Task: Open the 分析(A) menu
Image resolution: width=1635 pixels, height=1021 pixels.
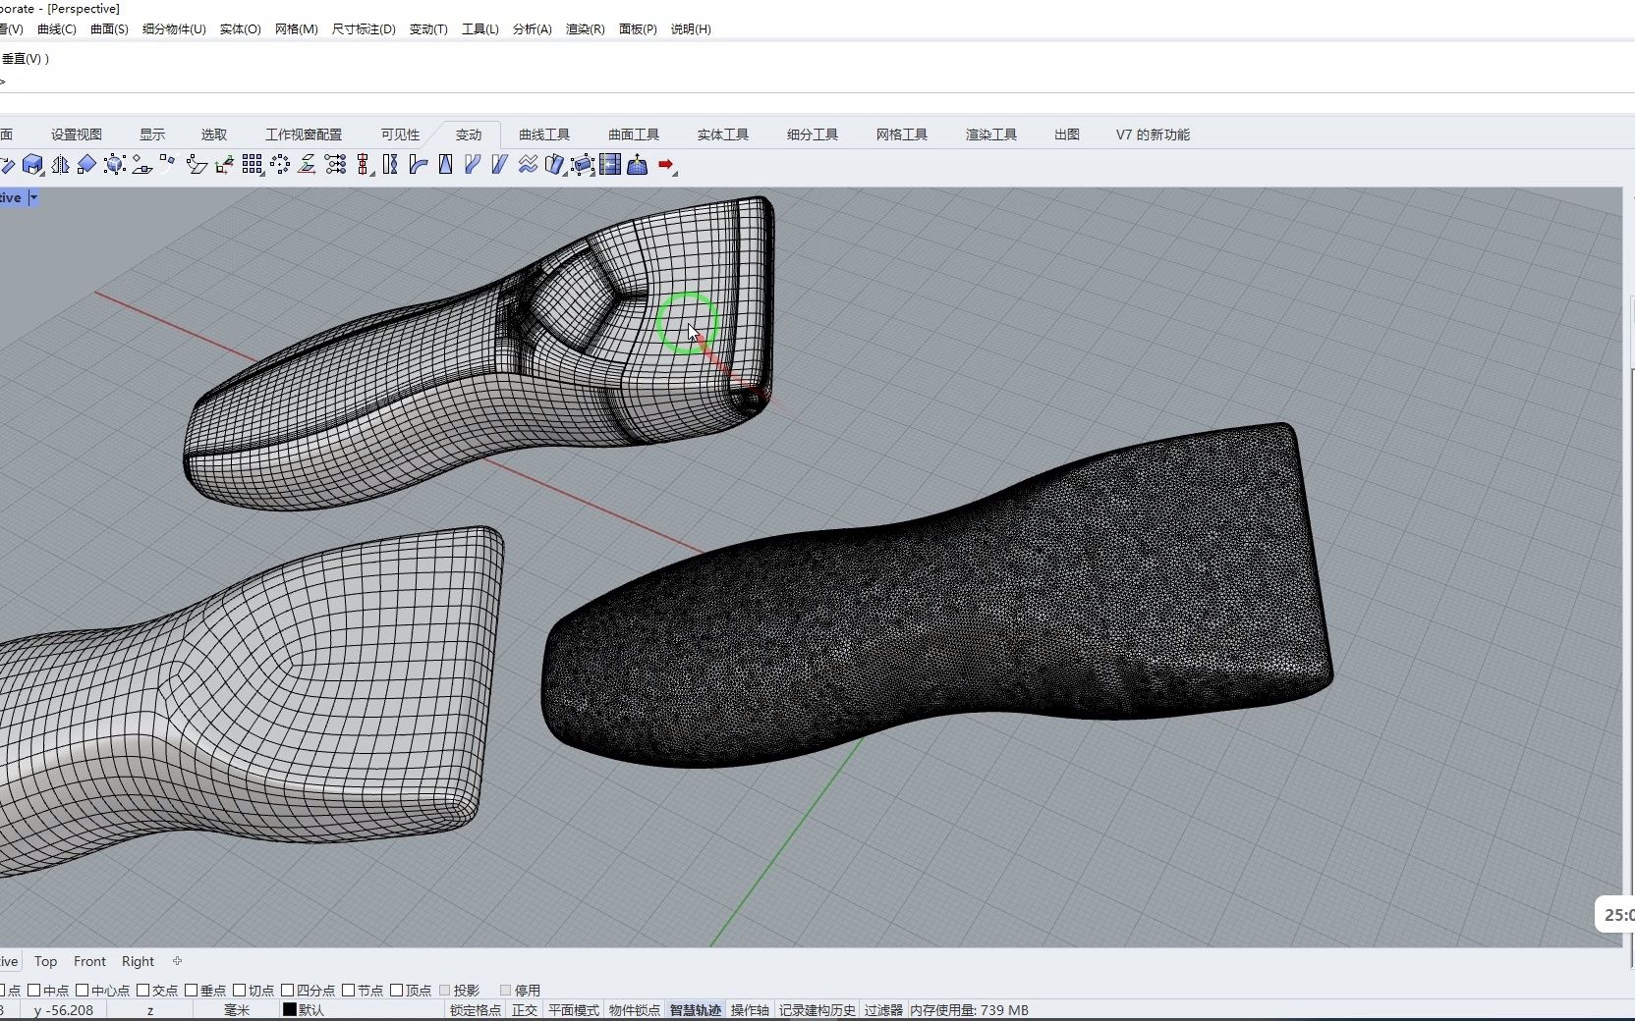Action: click(x=532, y=28)
